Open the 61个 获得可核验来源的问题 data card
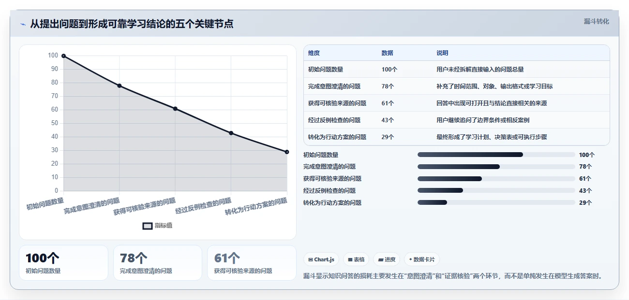 pos(252,263)
